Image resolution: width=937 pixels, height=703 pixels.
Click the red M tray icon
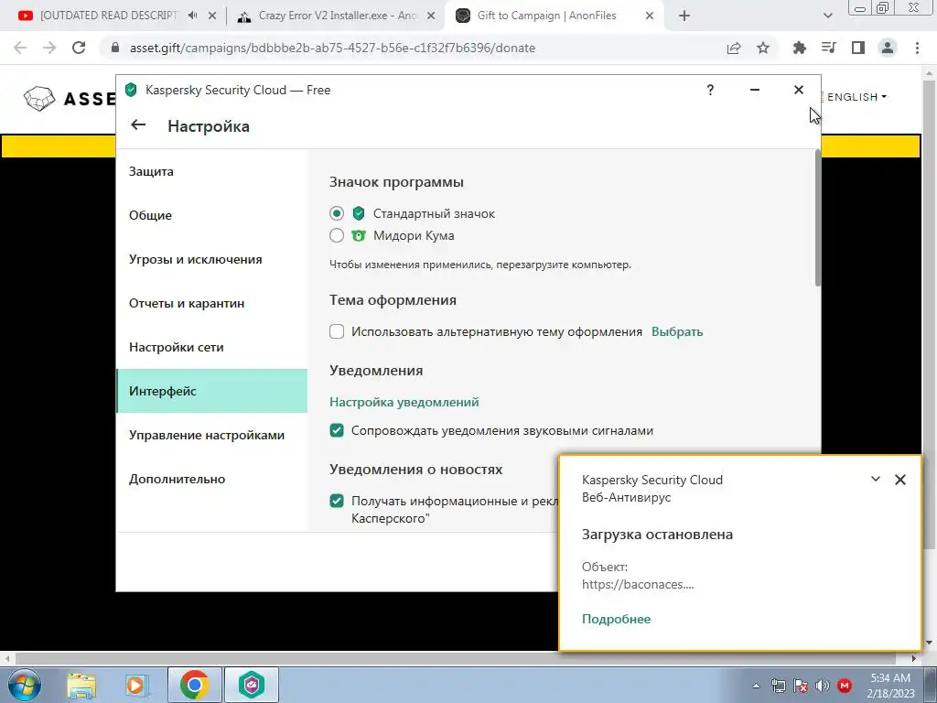tap(845, 686)
